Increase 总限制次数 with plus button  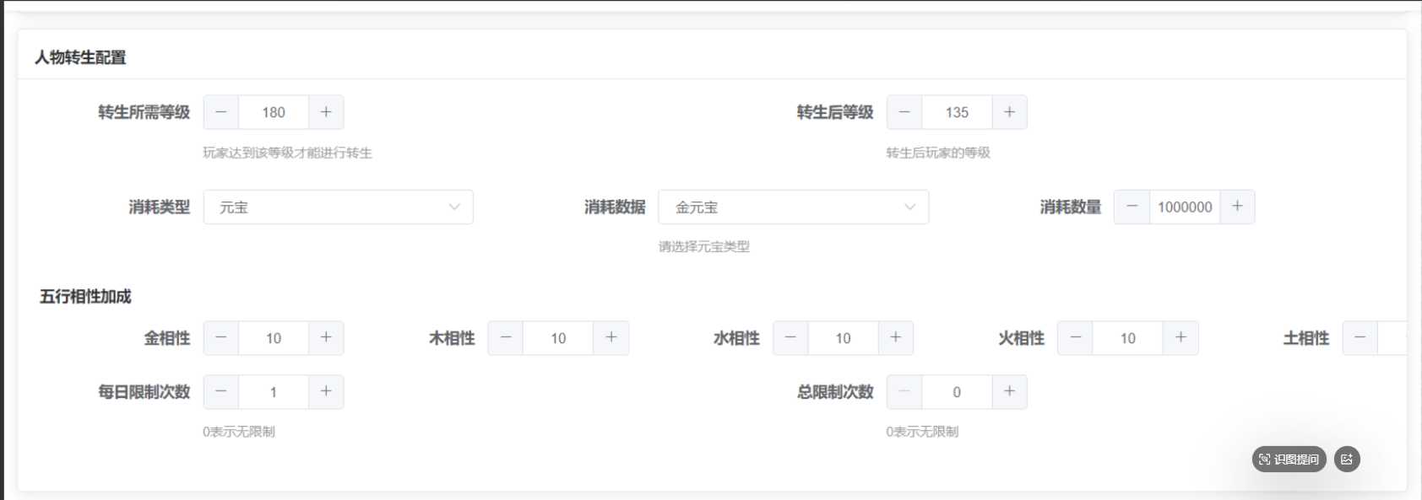coord(1009,392)
